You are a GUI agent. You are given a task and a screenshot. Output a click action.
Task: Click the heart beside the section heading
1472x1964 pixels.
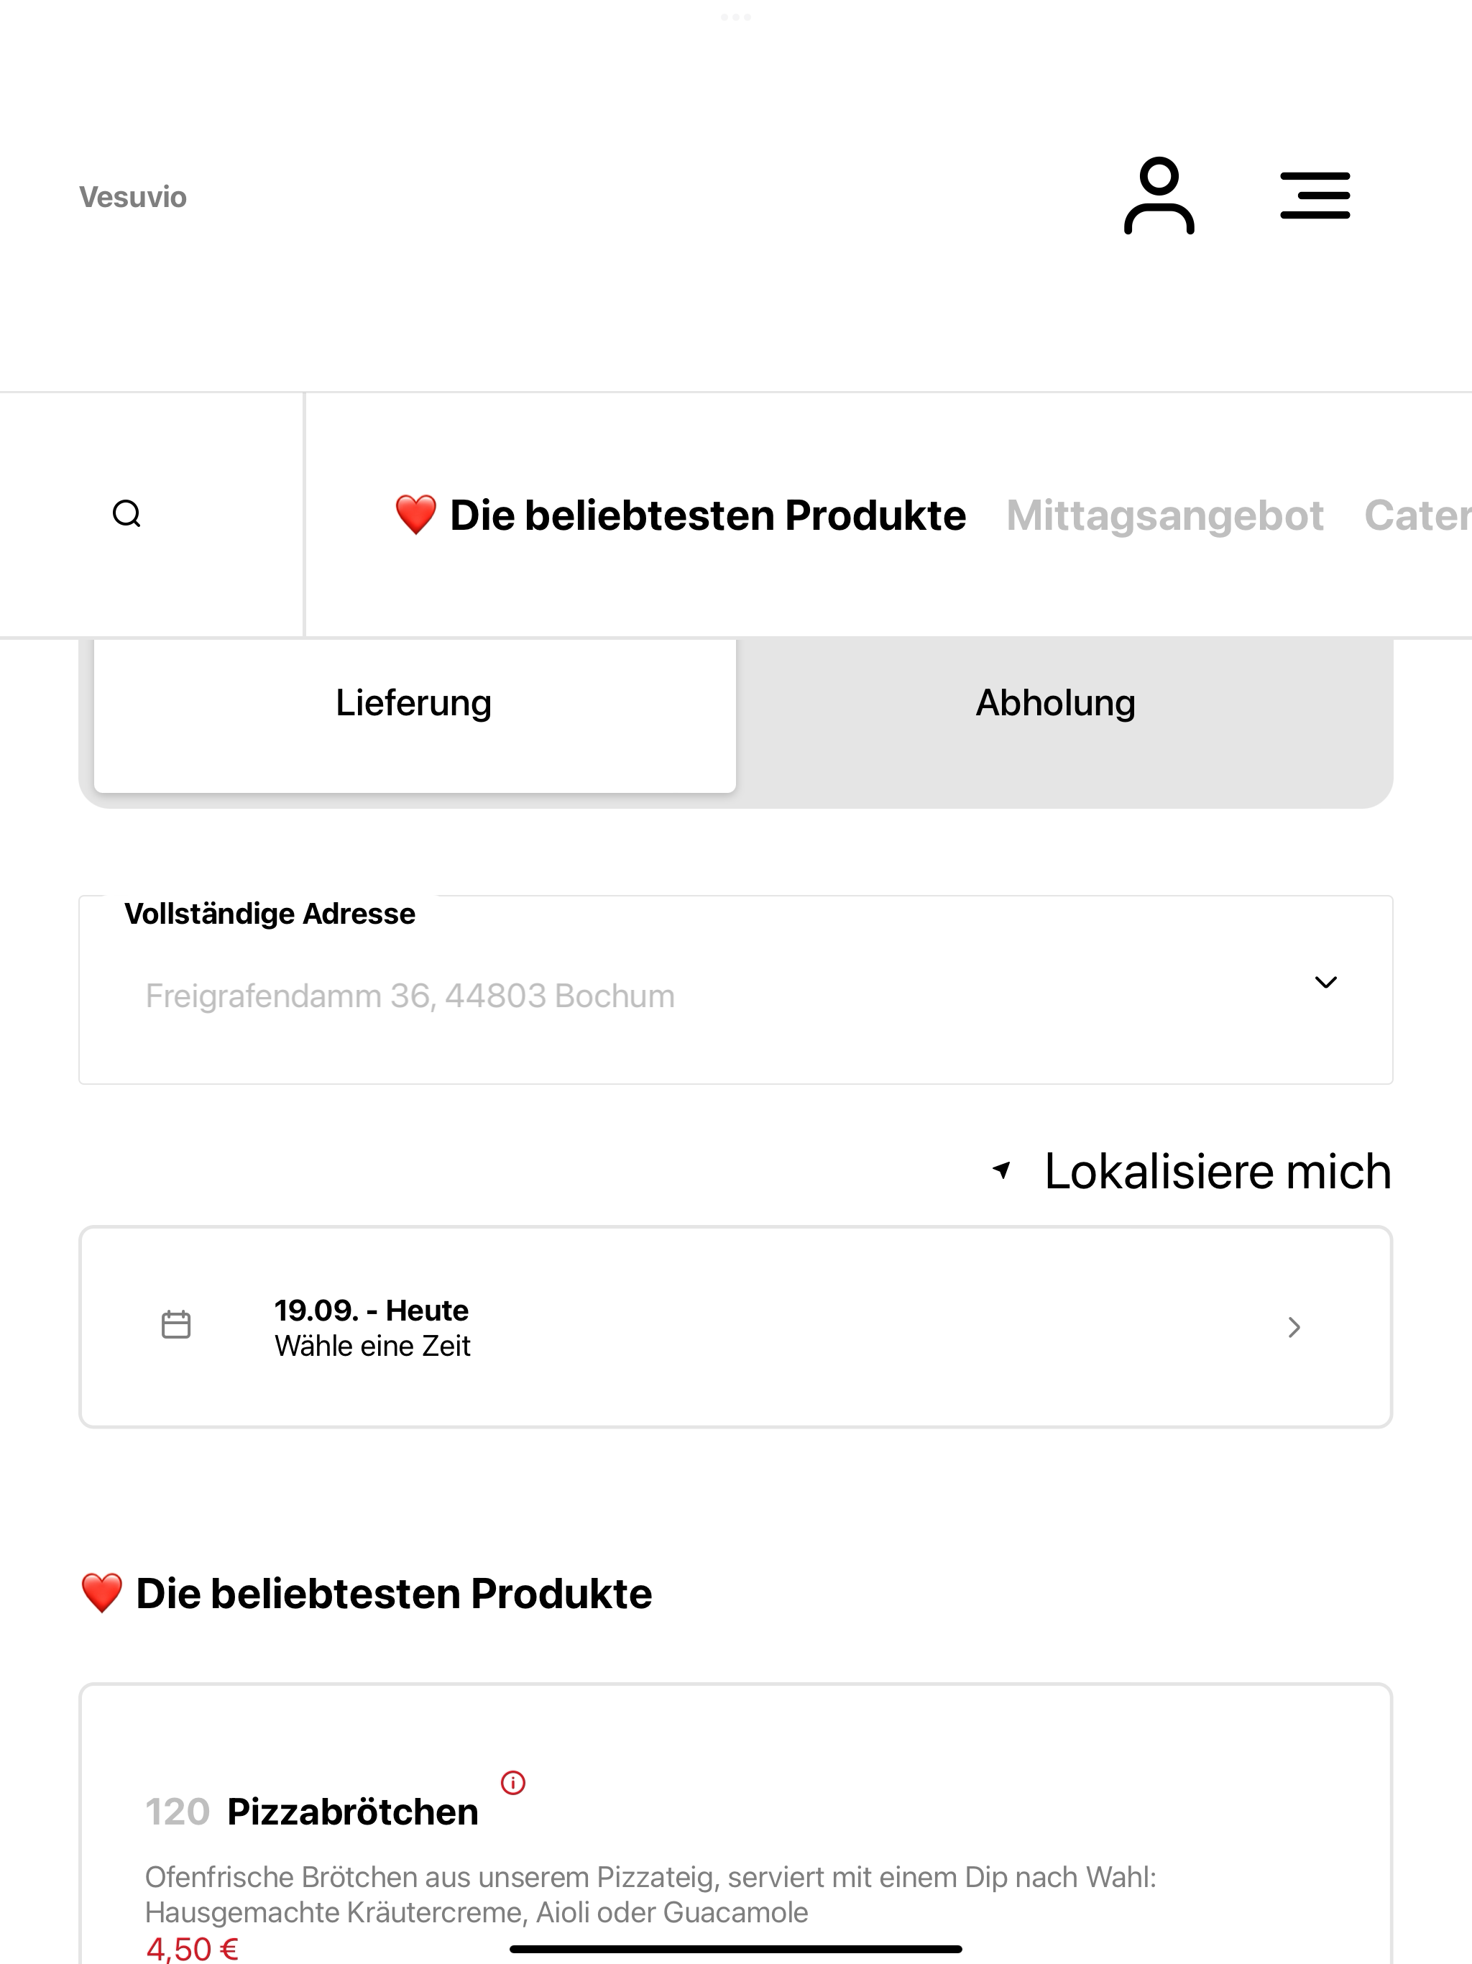click(x=101, y=1593)
